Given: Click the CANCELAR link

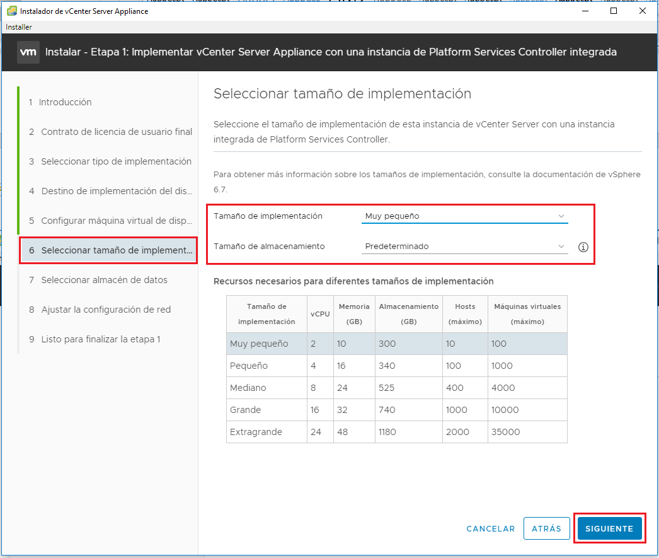Looking at the screenshot, I should (x=490, y=528).
